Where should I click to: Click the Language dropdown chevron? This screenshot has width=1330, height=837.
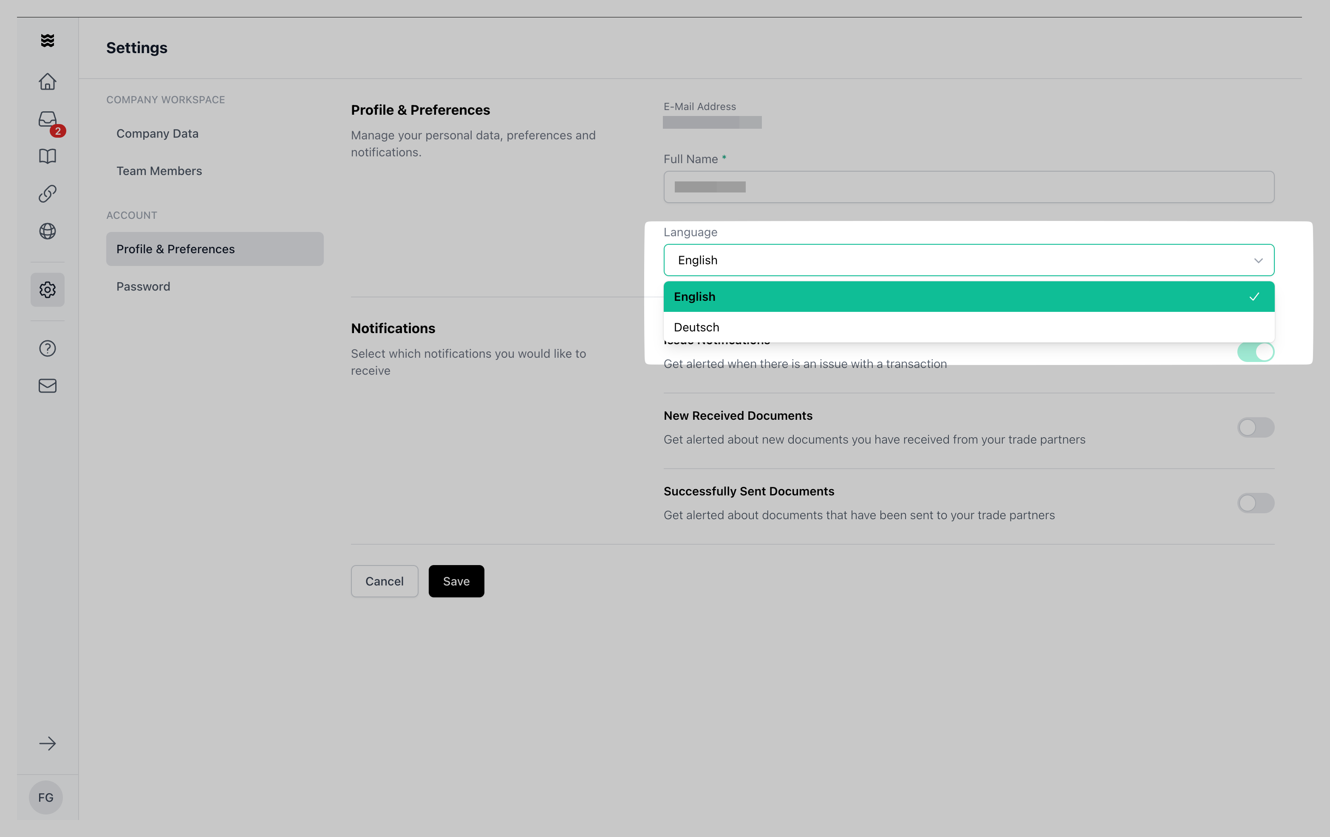[1258, 260]
